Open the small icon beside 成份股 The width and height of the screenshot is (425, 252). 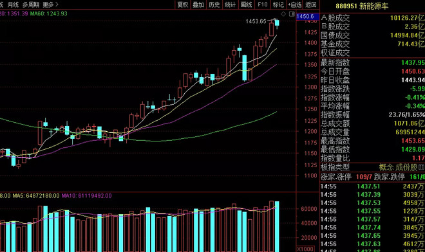[422, 168]
